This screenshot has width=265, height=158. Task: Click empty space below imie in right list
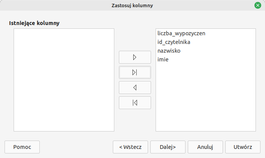(206, 99)
